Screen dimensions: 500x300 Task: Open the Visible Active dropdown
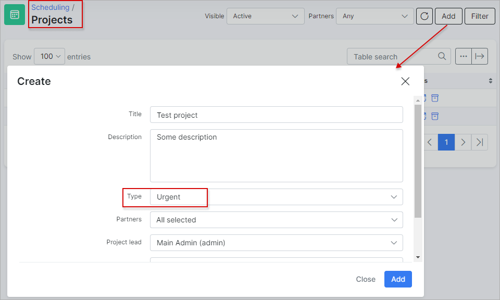pyautogui.click(x=265, y=16)
